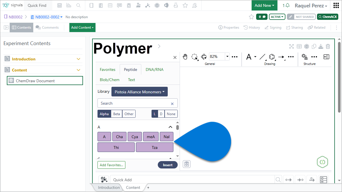Toggle the left panel collapse icon

click(x=6, y=28)
